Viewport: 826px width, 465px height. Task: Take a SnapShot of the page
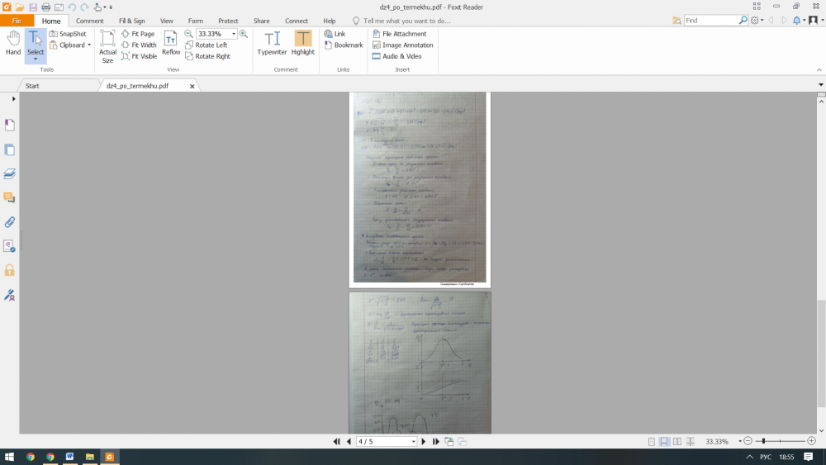(68, 34)
